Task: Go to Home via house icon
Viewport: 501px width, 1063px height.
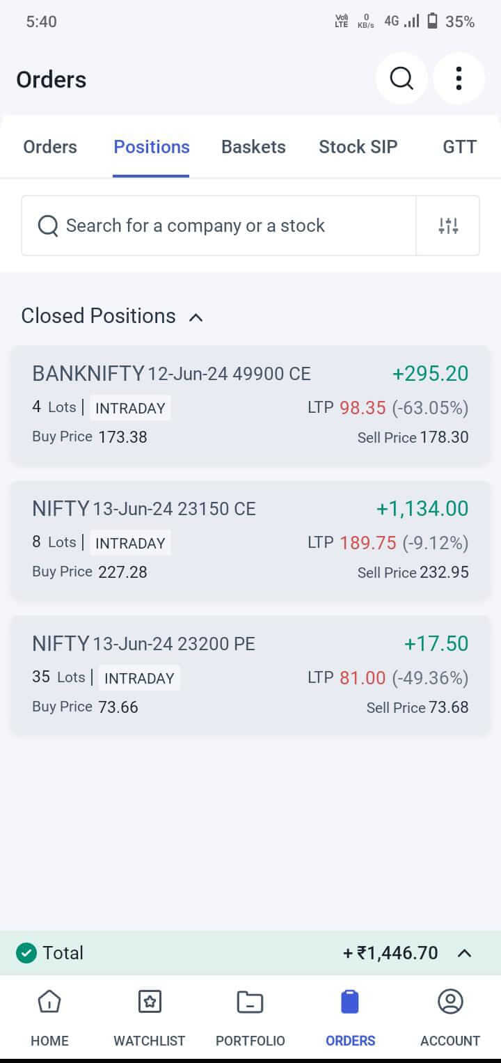Action: (x=49, y=1002)
